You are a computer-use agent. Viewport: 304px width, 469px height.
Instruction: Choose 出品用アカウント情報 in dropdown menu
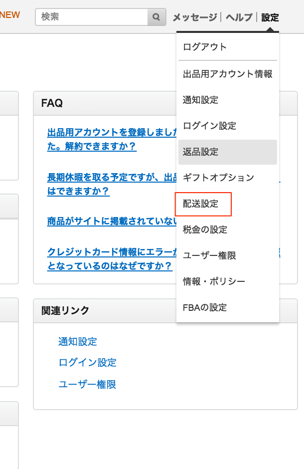pyautogui.click(x=228, y=74)
